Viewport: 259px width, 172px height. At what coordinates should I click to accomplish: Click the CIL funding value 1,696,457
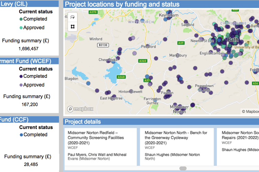click(28, 49)
